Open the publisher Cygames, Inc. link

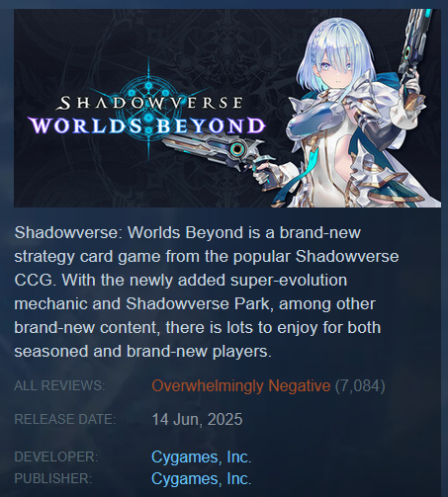pyautogui.click(x=201, y=478)
